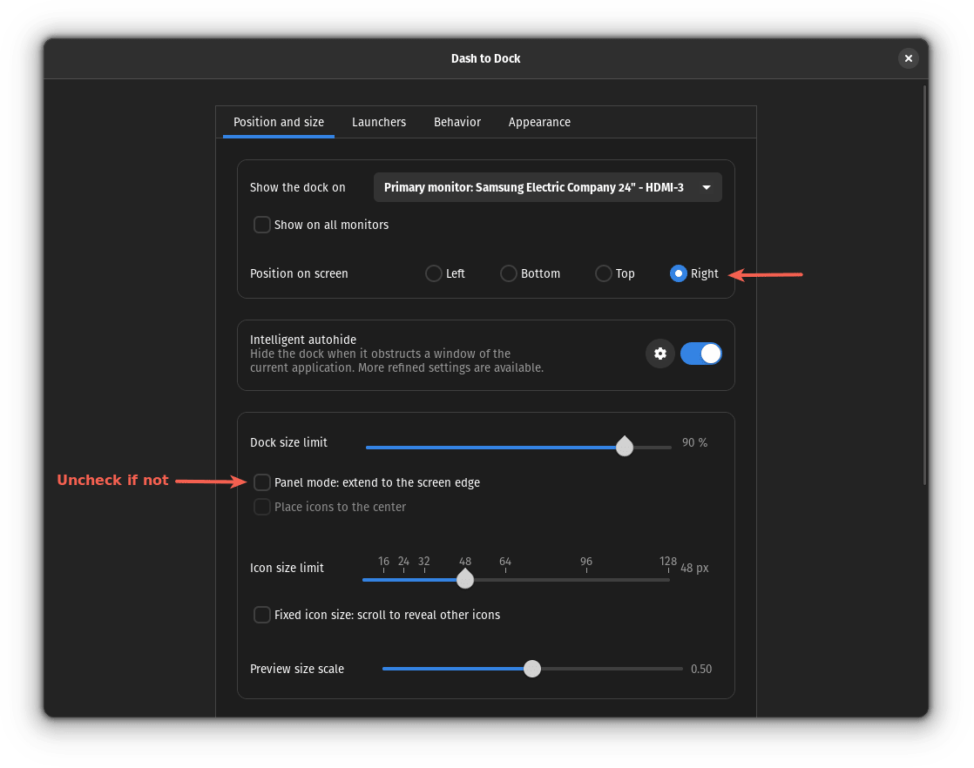Switch to the Behavior tab
974x768 pixels.
click(x=457, y=122)
